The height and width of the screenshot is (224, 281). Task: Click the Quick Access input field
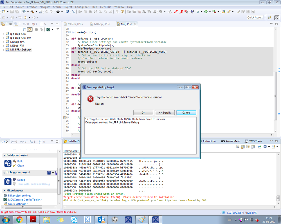255,17
